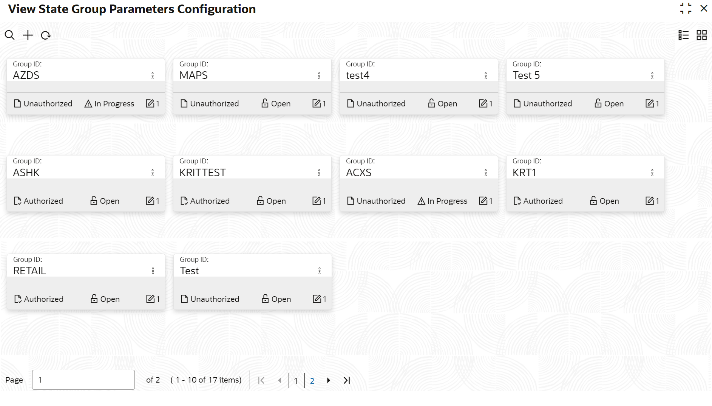The width and height of the screenshot is (712, 406).
Task: Click the Page number input field
Action: (83, 380)
